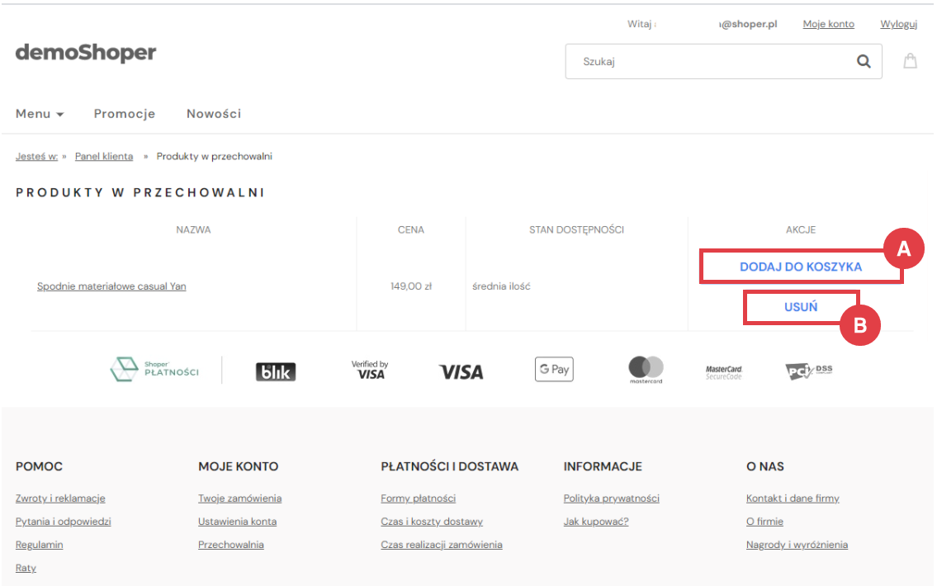Click the Mastercard circles logo
Image resolution: width=937 pixels, height=586 pixels.
pyautogui.click(x=646, y=369)
